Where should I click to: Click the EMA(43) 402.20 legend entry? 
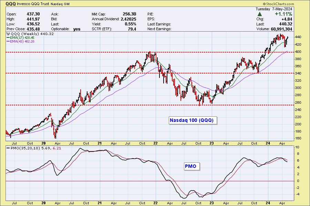coord(20,42)
